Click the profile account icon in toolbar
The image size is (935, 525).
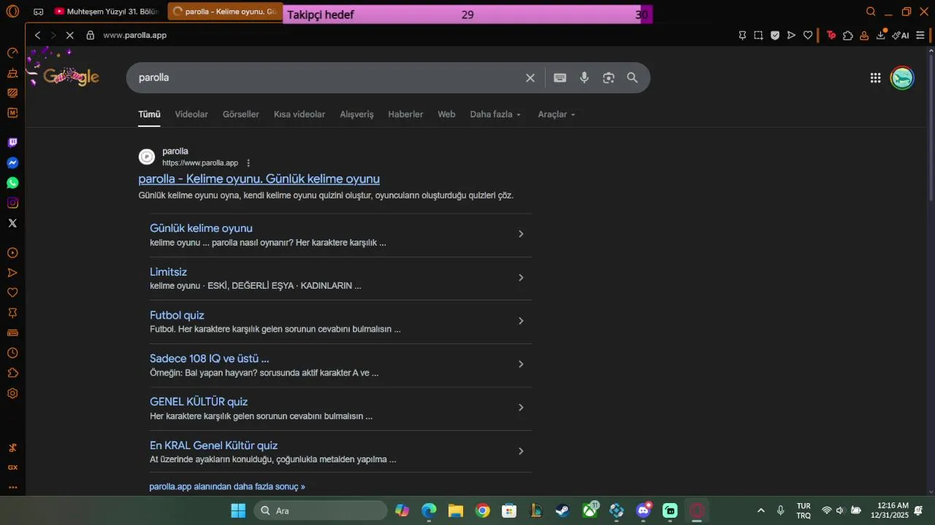pos(864,35)
